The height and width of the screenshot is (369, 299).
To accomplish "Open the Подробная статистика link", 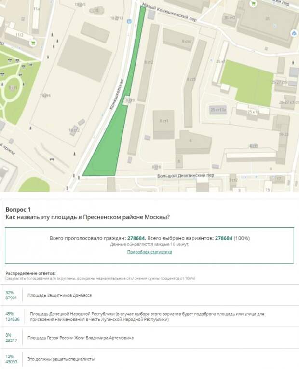I will click(x=149, y=252).
